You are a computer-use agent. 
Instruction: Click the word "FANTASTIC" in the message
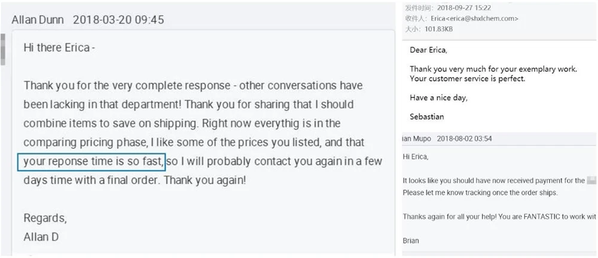coord(537,216)
